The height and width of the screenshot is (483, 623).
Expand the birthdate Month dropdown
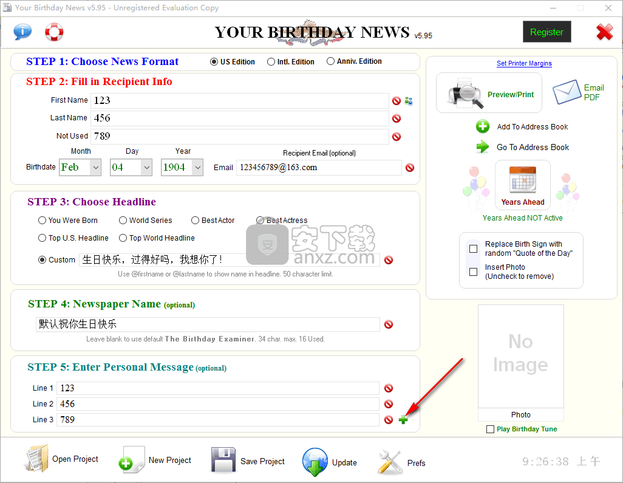95,167
